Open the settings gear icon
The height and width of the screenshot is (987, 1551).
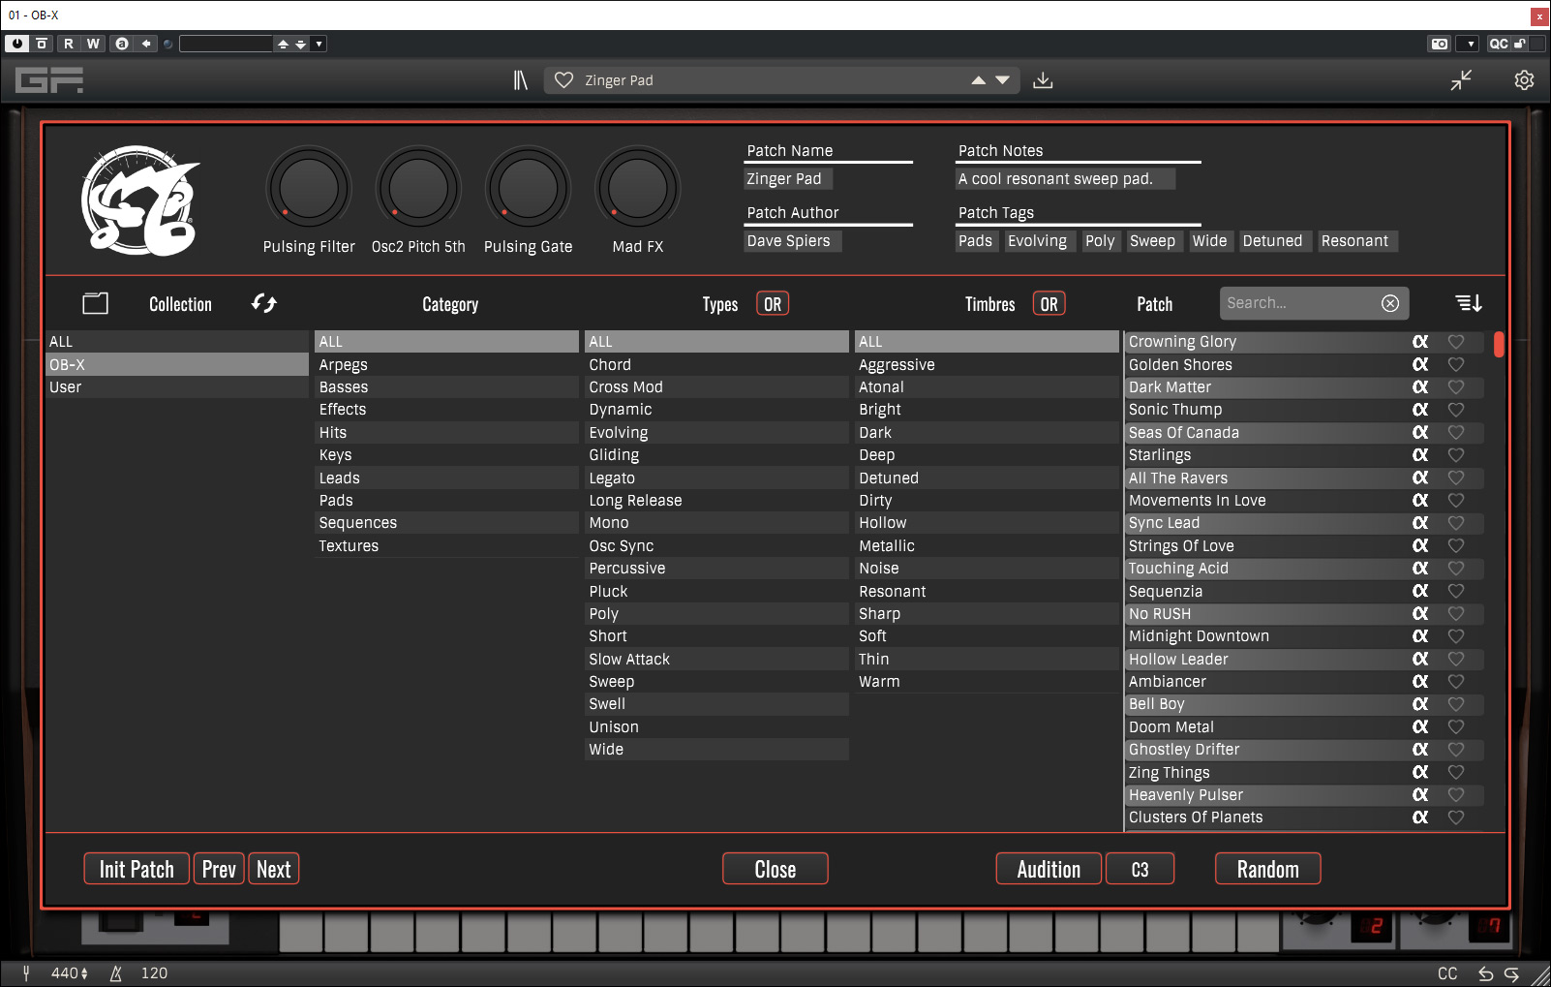[x=1524, y=80]
